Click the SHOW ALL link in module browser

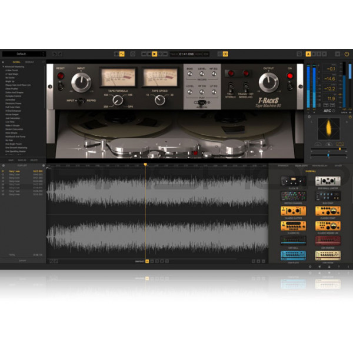(311, 171)
